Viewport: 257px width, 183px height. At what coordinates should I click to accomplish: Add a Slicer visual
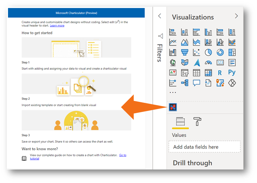[x=184, y=73]
